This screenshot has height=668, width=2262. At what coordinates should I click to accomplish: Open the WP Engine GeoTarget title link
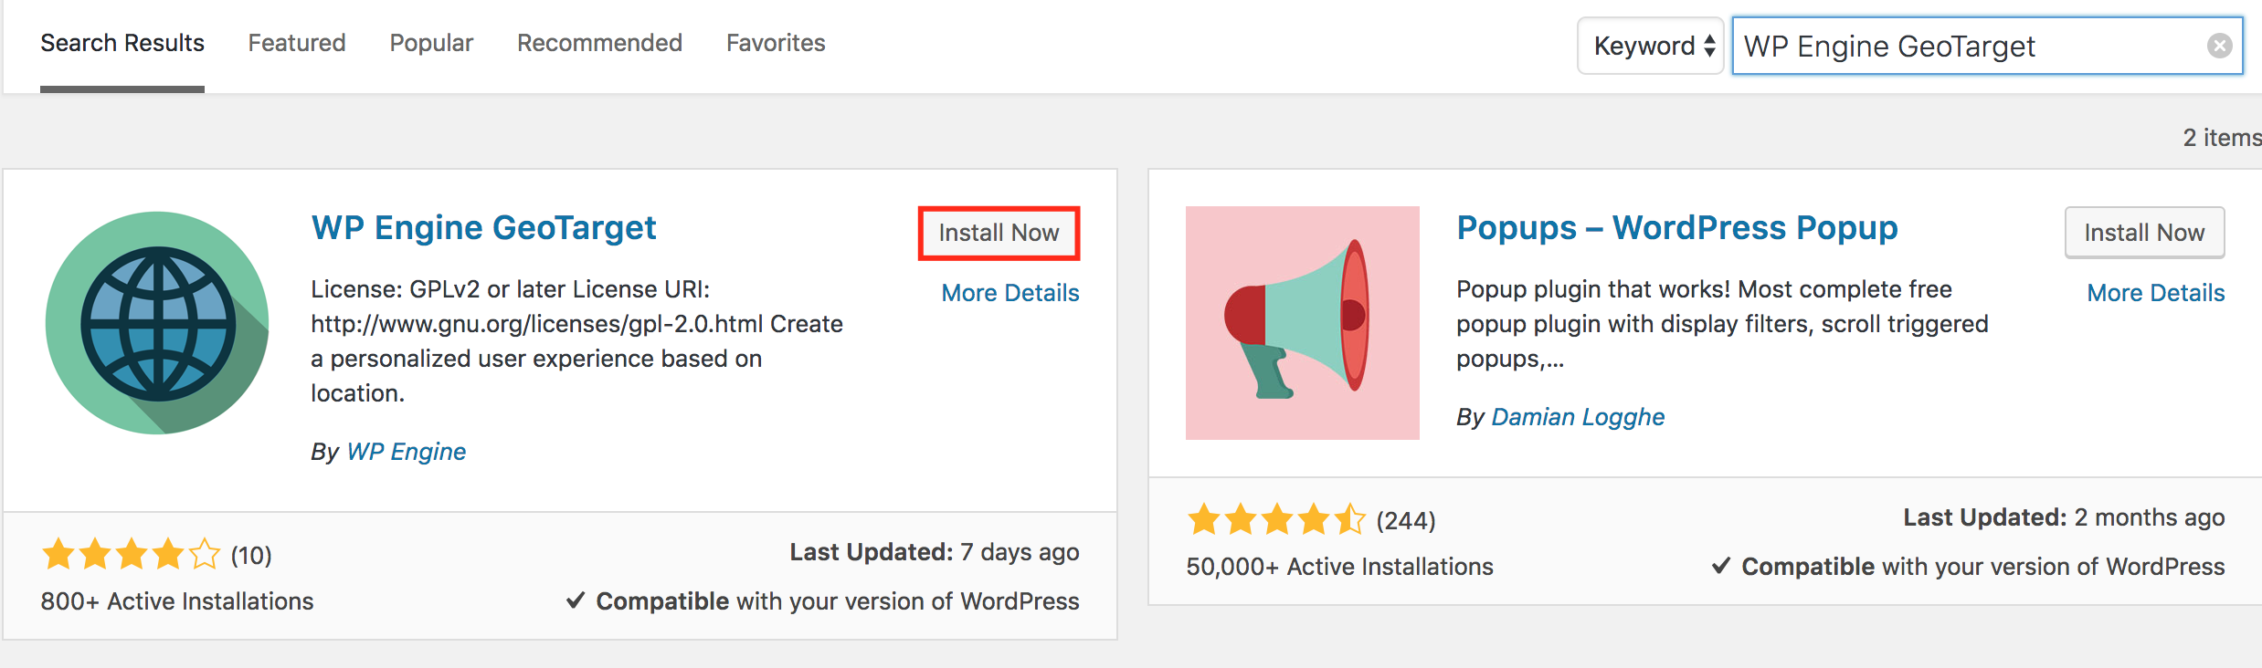[x=483, y=227]
